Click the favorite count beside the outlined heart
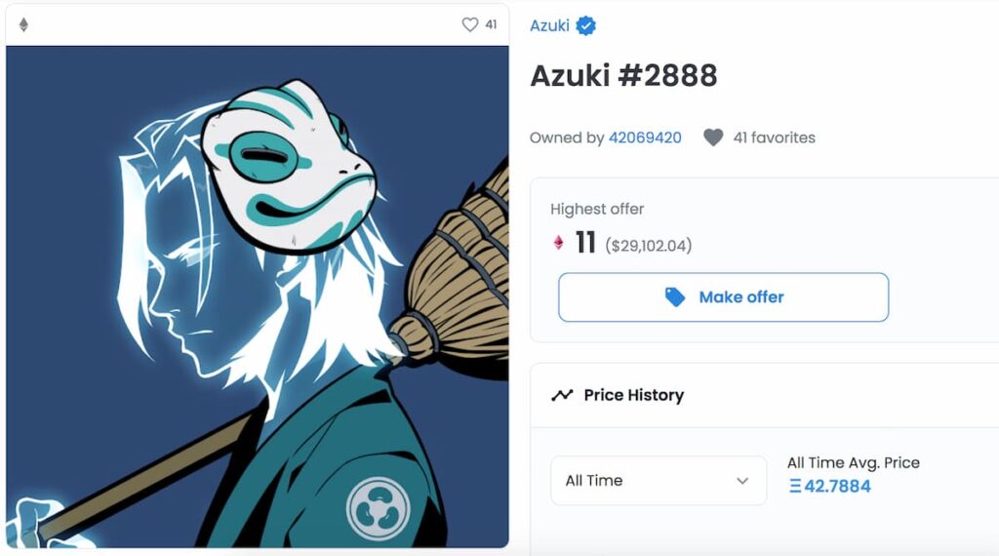 click(x=491, y=24)
